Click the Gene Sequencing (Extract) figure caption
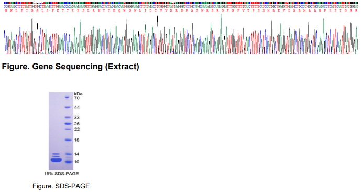 pos(70,67)
